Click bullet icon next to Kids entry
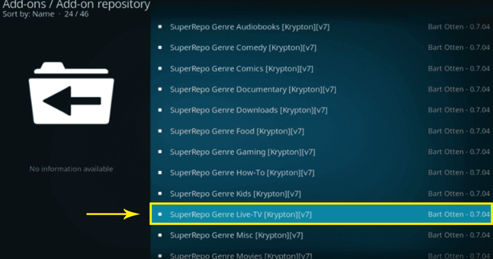Screen dimensions: 493x259 (x=160, y=193)
